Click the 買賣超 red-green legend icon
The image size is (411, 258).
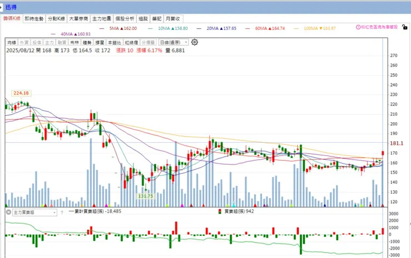pyautogui.click(x=219, y=211)
